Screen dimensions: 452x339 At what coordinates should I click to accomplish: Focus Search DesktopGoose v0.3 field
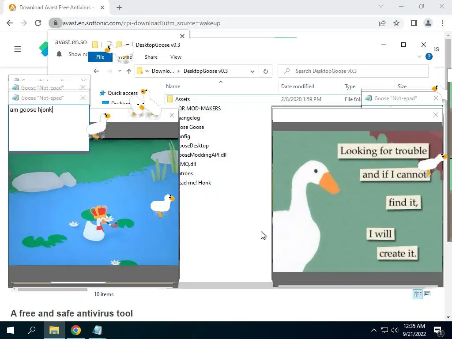pyautogui.click(x=353, y=71)
